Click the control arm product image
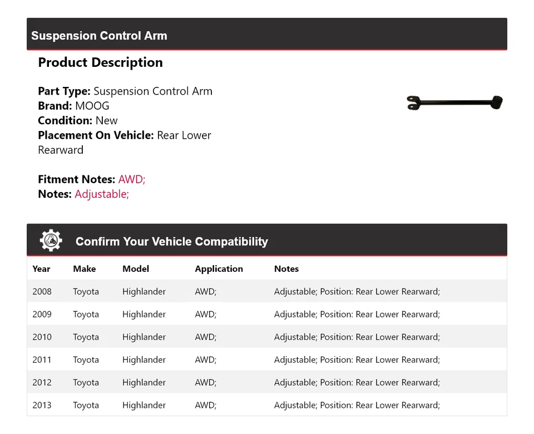Screen dimensions: 534x434 454,103
